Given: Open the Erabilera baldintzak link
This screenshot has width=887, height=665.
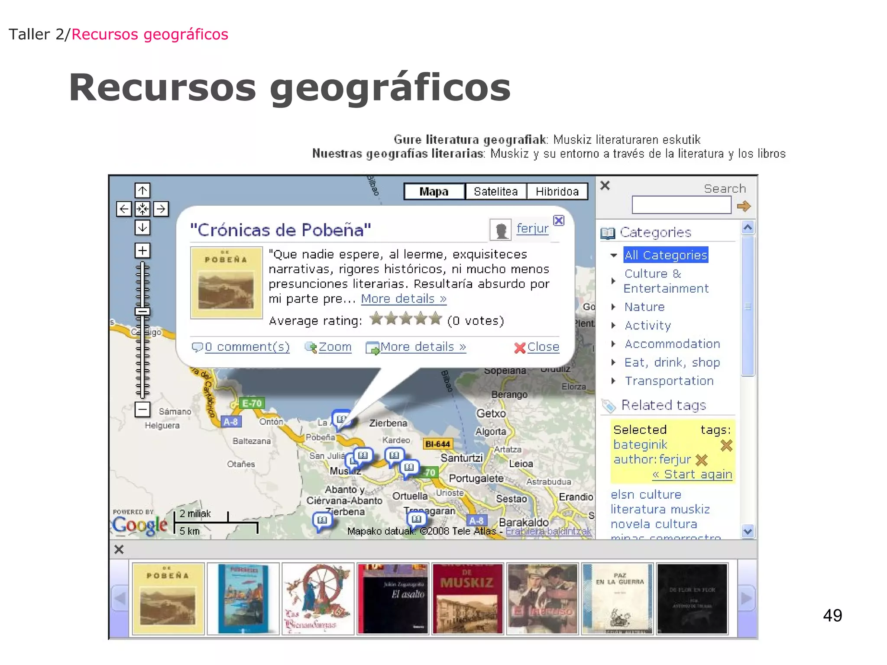Looking at the screenshot, I should tap(548, 531).
